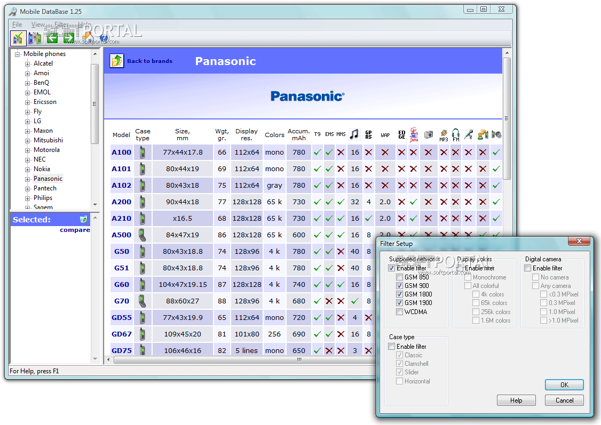Click the compare link
The height and width of the screenshot is (425, 601).
pyautogui.click(x=75, y=230)
